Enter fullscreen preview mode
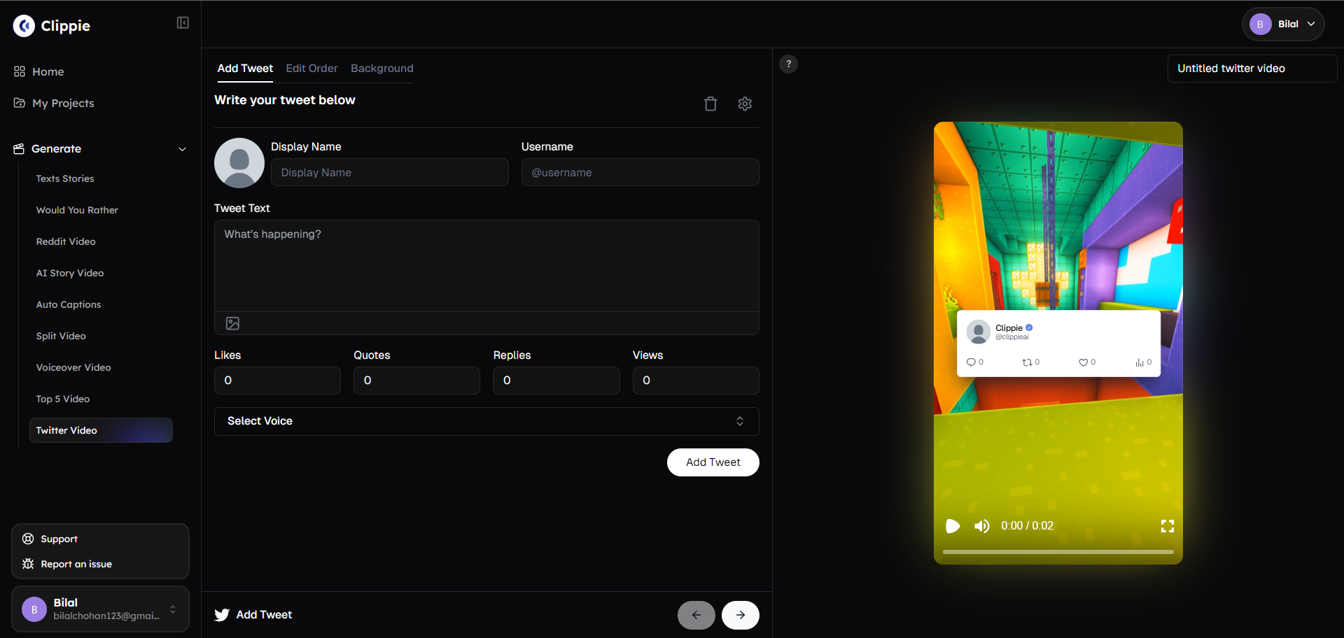Screen dimensions: 1344x638 click(x=1168, y=526)
